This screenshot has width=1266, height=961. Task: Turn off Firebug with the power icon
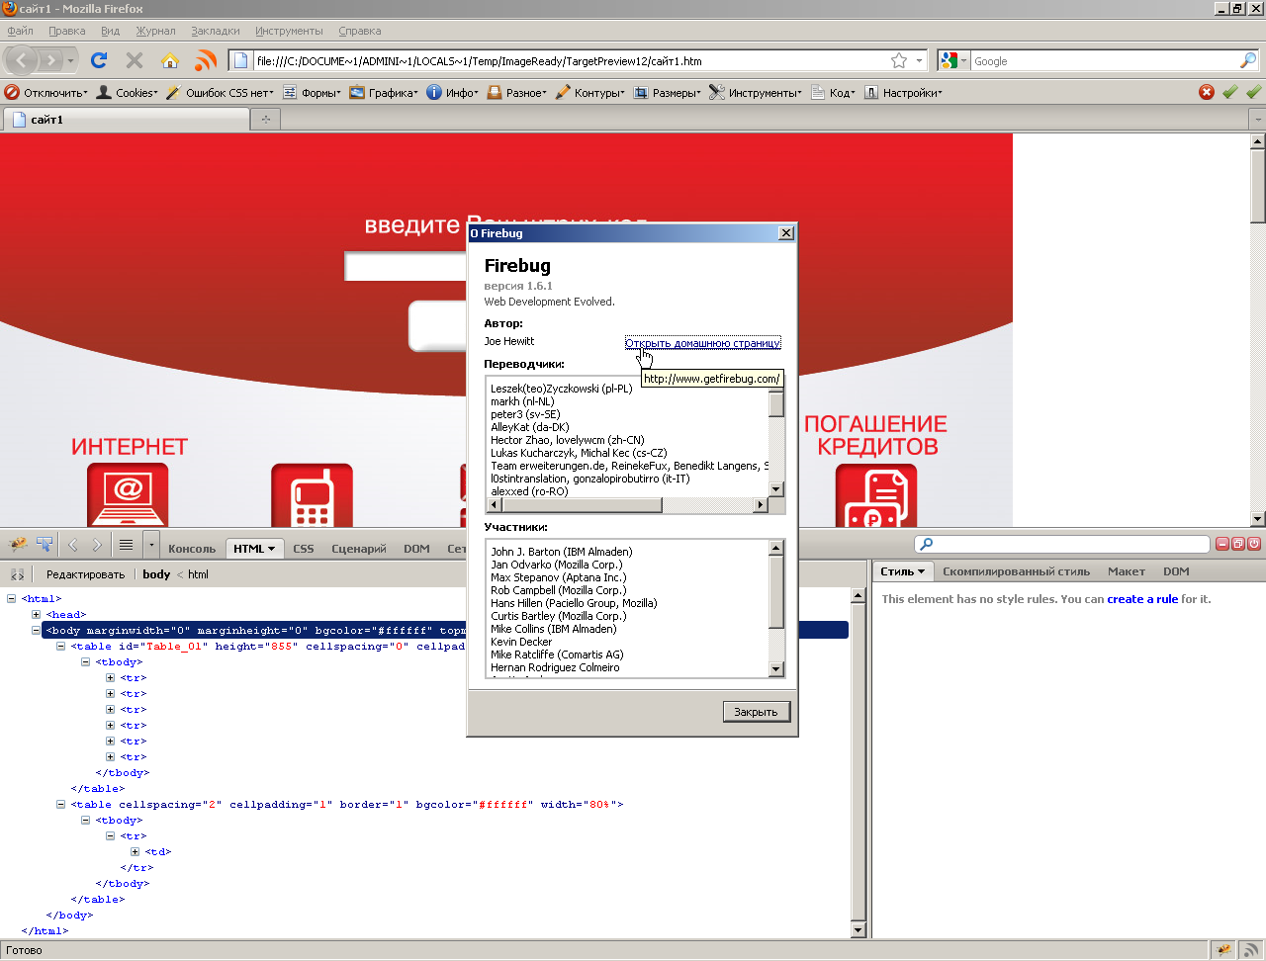(1254, 544)
